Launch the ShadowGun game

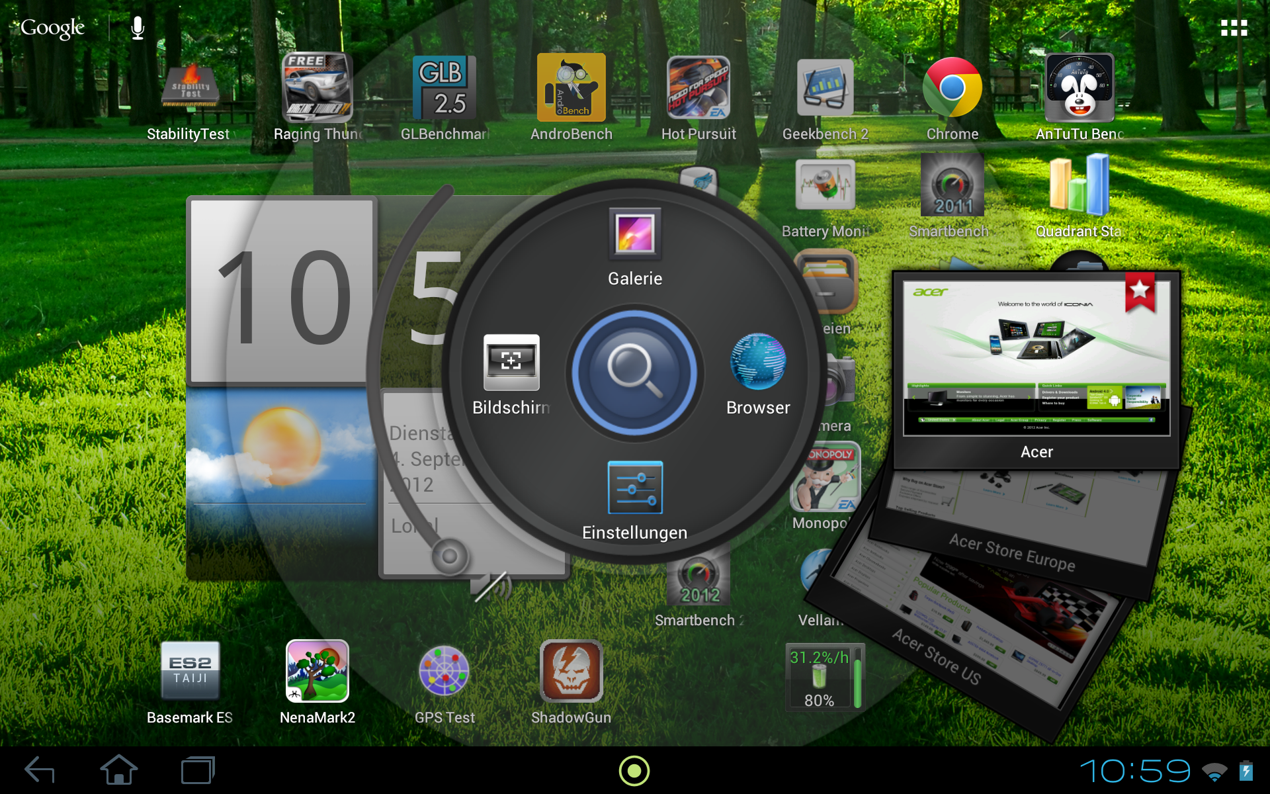[571, 672]
